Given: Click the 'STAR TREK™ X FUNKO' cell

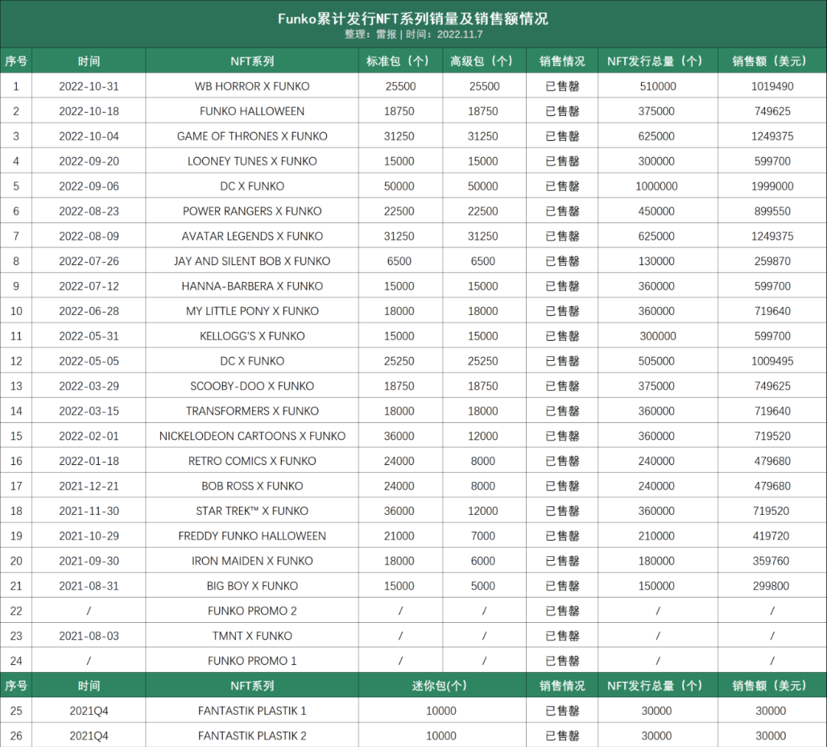Looking at the screenshot, I should 252,511.
